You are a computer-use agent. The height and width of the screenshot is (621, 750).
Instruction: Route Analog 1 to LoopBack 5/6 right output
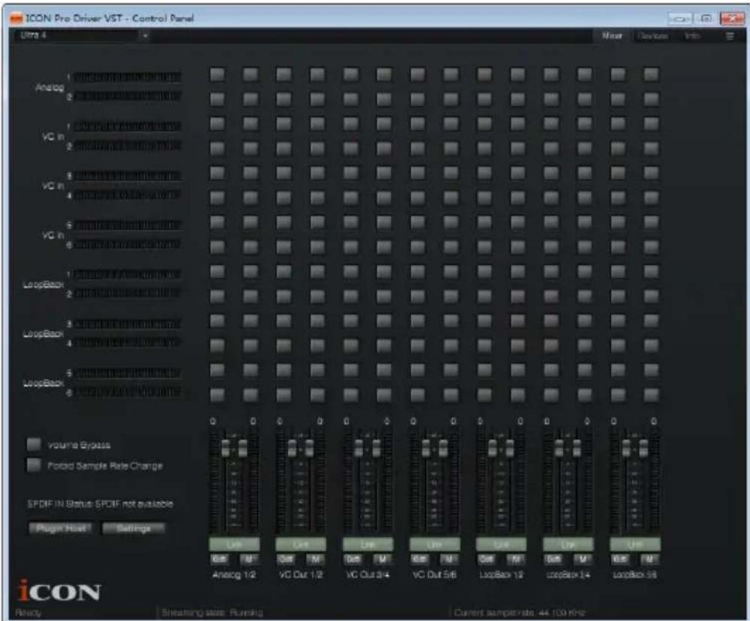click(x=651, y=74)
